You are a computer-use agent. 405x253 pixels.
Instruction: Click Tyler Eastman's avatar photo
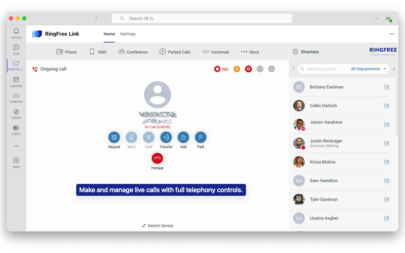[299, 199]
